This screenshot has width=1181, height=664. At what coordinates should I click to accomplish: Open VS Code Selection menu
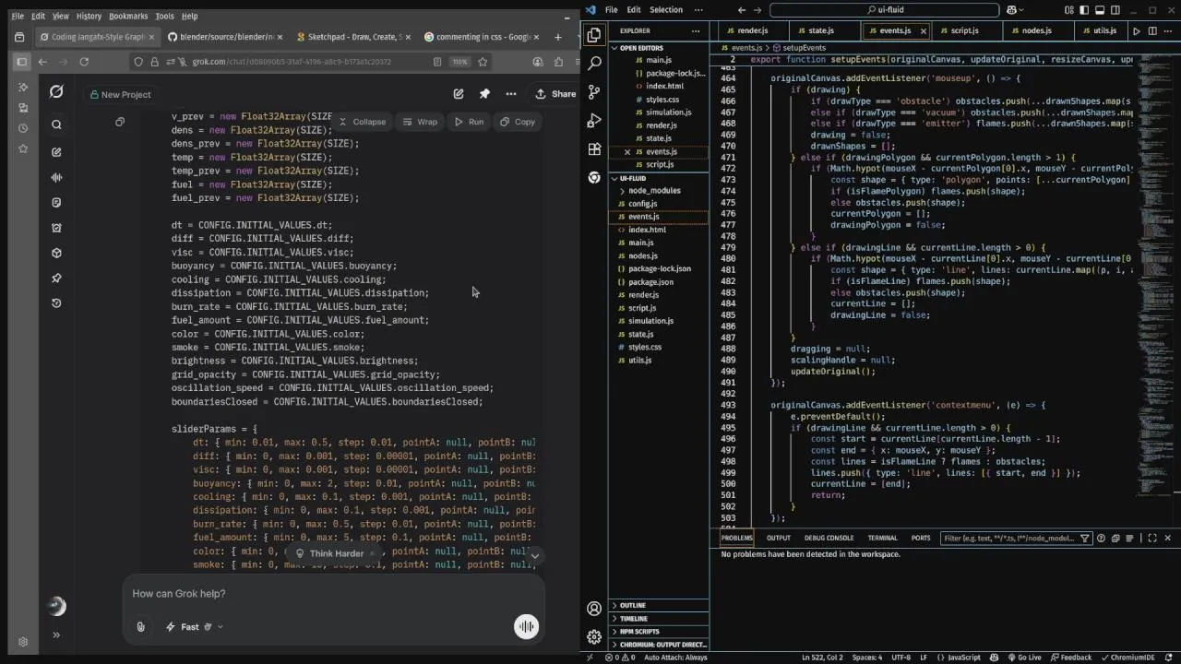pos(666,10)
